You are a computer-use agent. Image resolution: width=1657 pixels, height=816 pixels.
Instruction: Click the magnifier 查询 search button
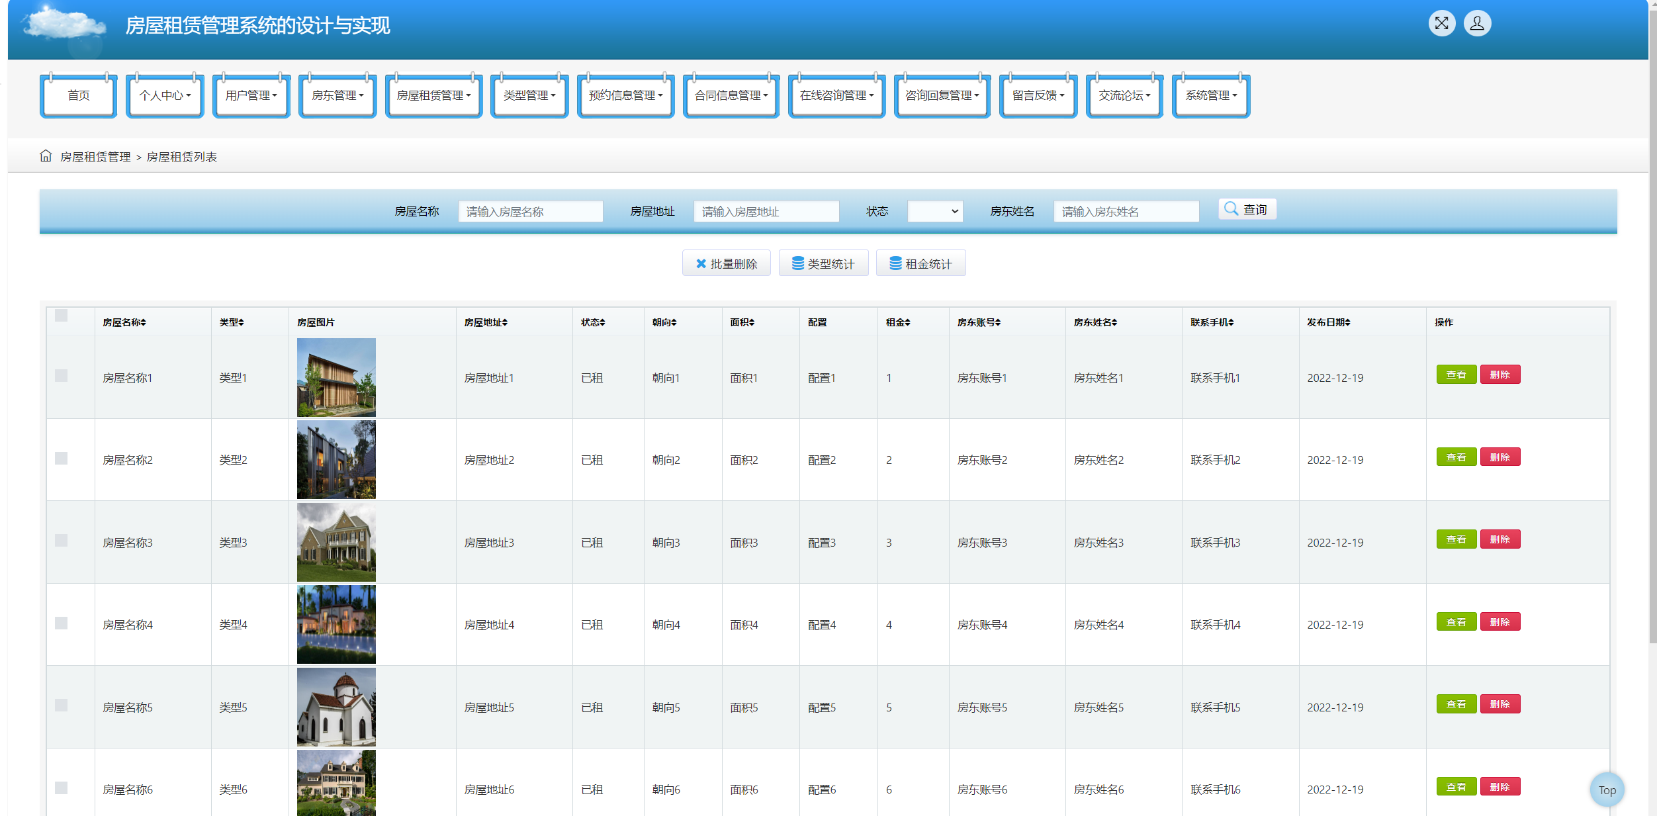click(1247, 210)
